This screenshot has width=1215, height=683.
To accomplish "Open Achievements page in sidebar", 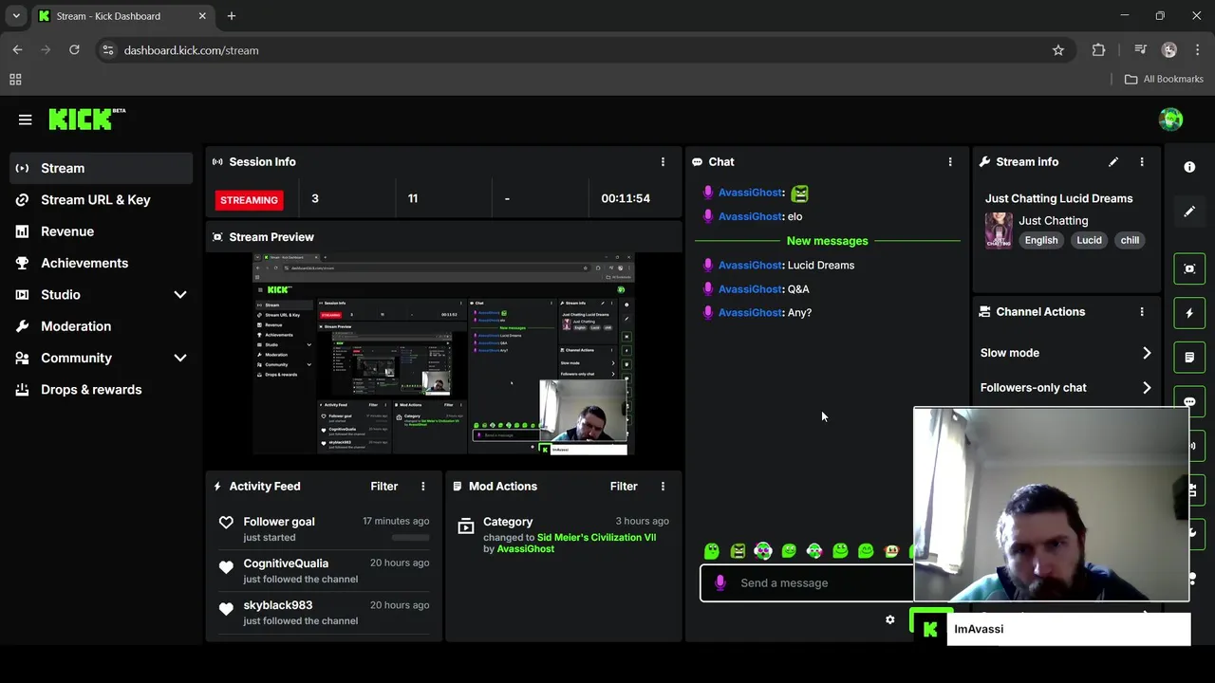I will [x=101, y=263].
